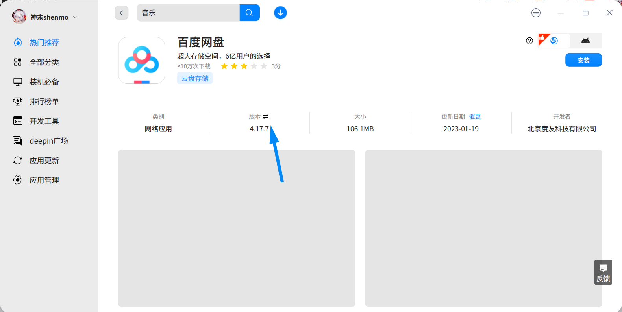Viewport: 622px width, 312px height.
Task: Click the blue magnifier search button
Action: [x=250, y=13]
